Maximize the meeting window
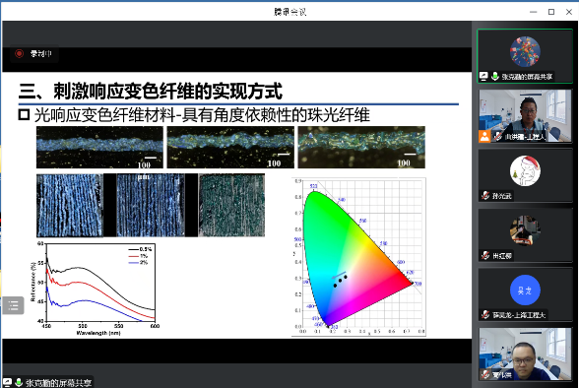The image size is (579, 388). [551, 12]
